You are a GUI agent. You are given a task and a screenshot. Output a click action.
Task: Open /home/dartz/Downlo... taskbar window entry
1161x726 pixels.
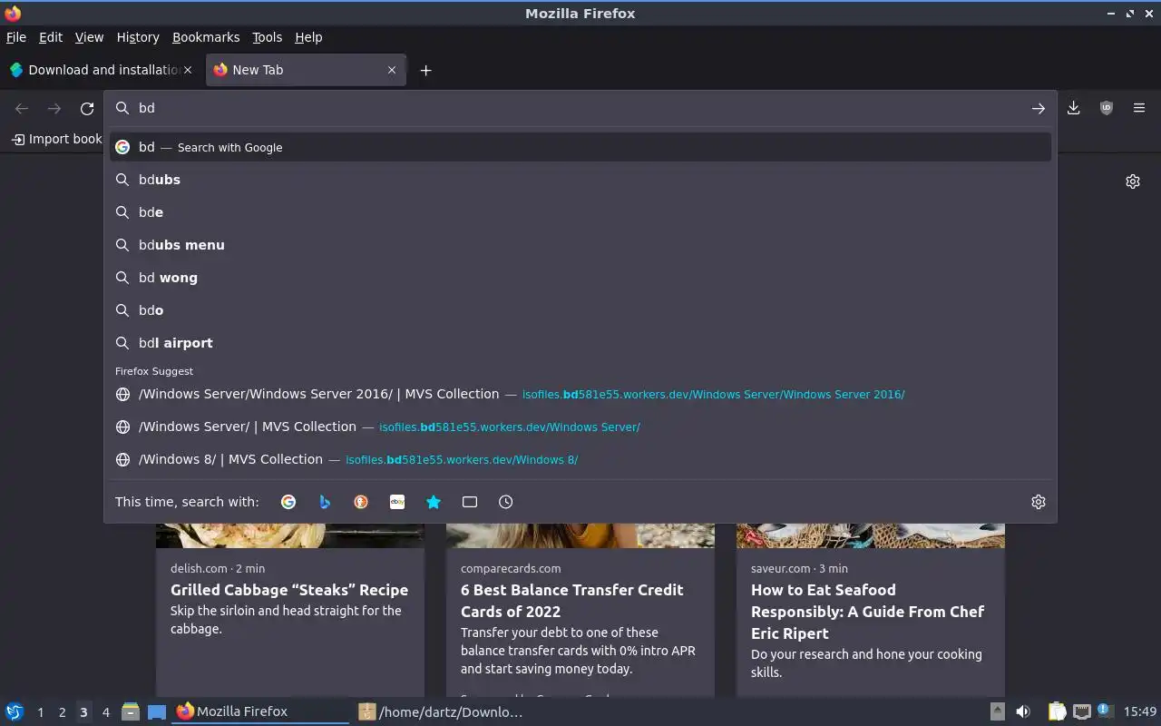pos(441,711)
